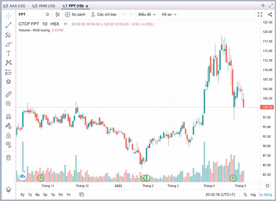Set the 1n time range

(x=68, y=194)
